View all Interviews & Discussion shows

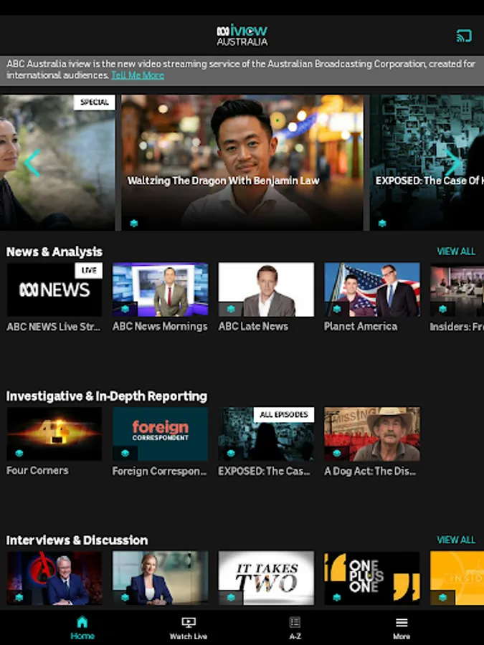pos(456,540)
